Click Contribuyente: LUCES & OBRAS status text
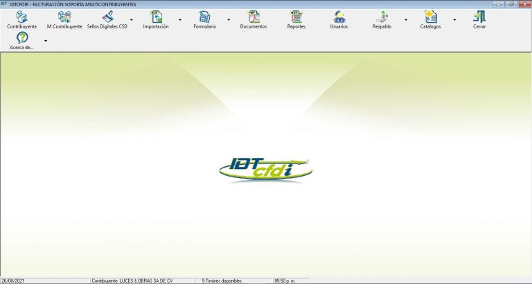Viewport: 532px width, 284px height. point(132,281)
